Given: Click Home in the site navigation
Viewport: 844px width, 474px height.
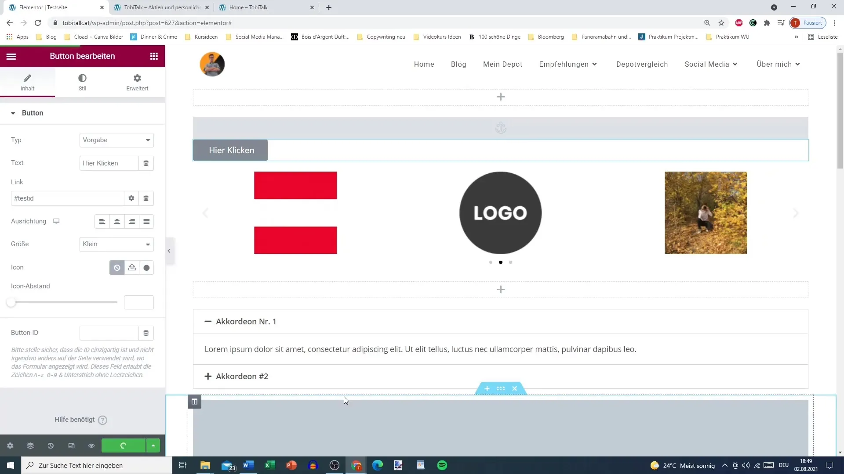Looking at the screenshot, I should click(x=424, y=64).
